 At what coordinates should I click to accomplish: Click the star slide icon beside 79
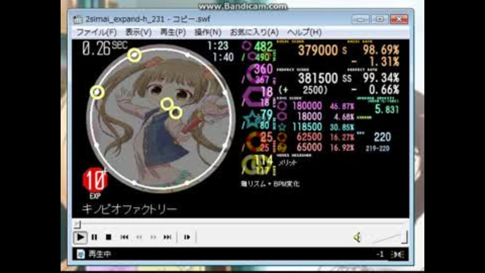(251, 119)
